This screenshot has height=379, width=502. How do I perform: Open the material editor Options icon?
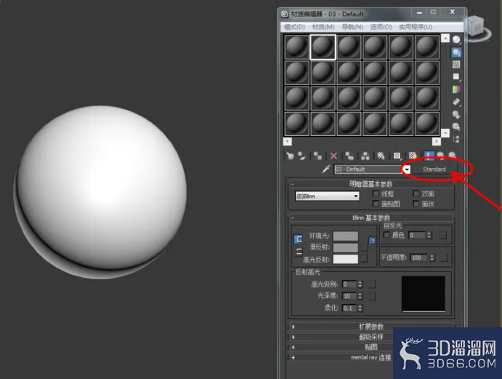456,114
